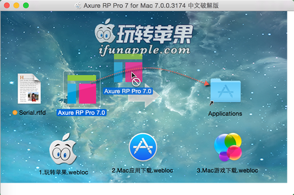Click the App Store webloc icon
Viewport: 294px width, 195px height.
tap(143, 147)
